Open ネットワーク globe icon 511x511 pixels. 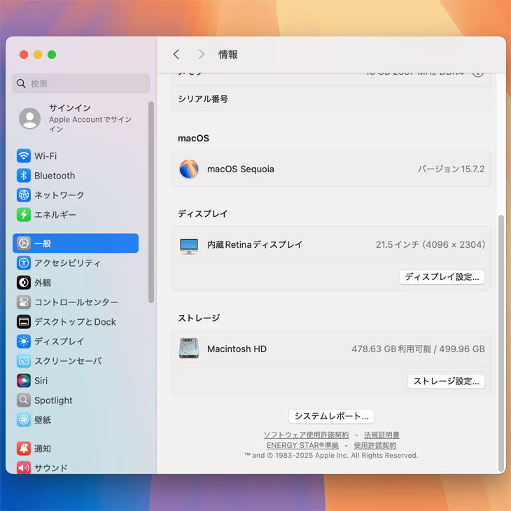24,195
